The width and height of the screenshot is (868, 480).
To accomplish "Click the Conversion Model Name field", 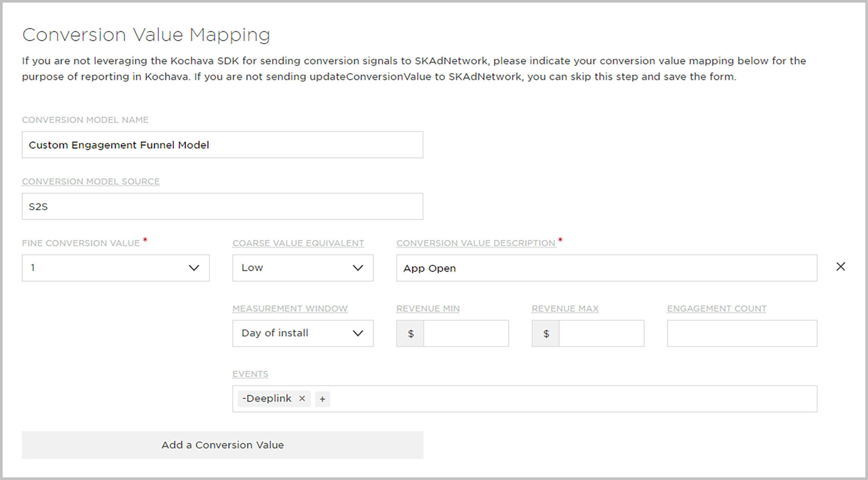I will point(222,145).
